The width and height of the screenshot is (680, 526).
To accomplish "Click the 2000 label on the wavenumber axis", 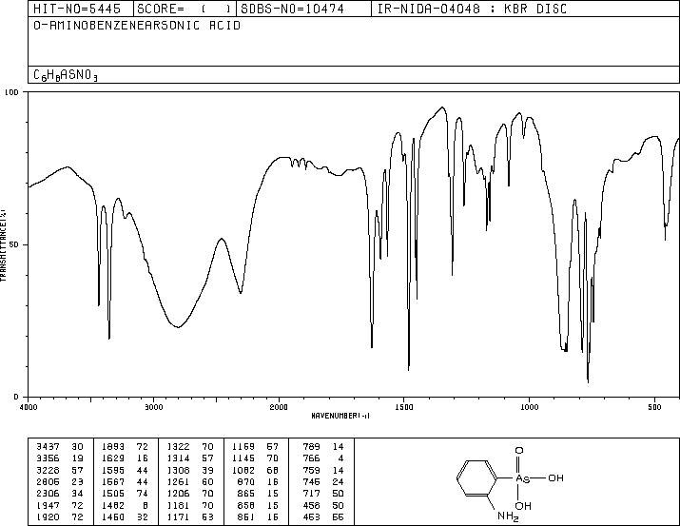I will 279,407.
